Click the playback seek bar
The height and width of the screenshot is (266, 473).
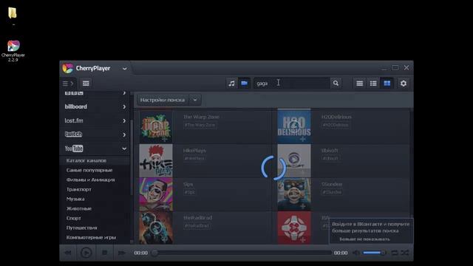[243, 253]
